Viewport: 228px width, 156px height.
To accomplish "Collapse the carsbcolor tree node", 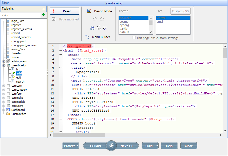I will coord(4,65).
